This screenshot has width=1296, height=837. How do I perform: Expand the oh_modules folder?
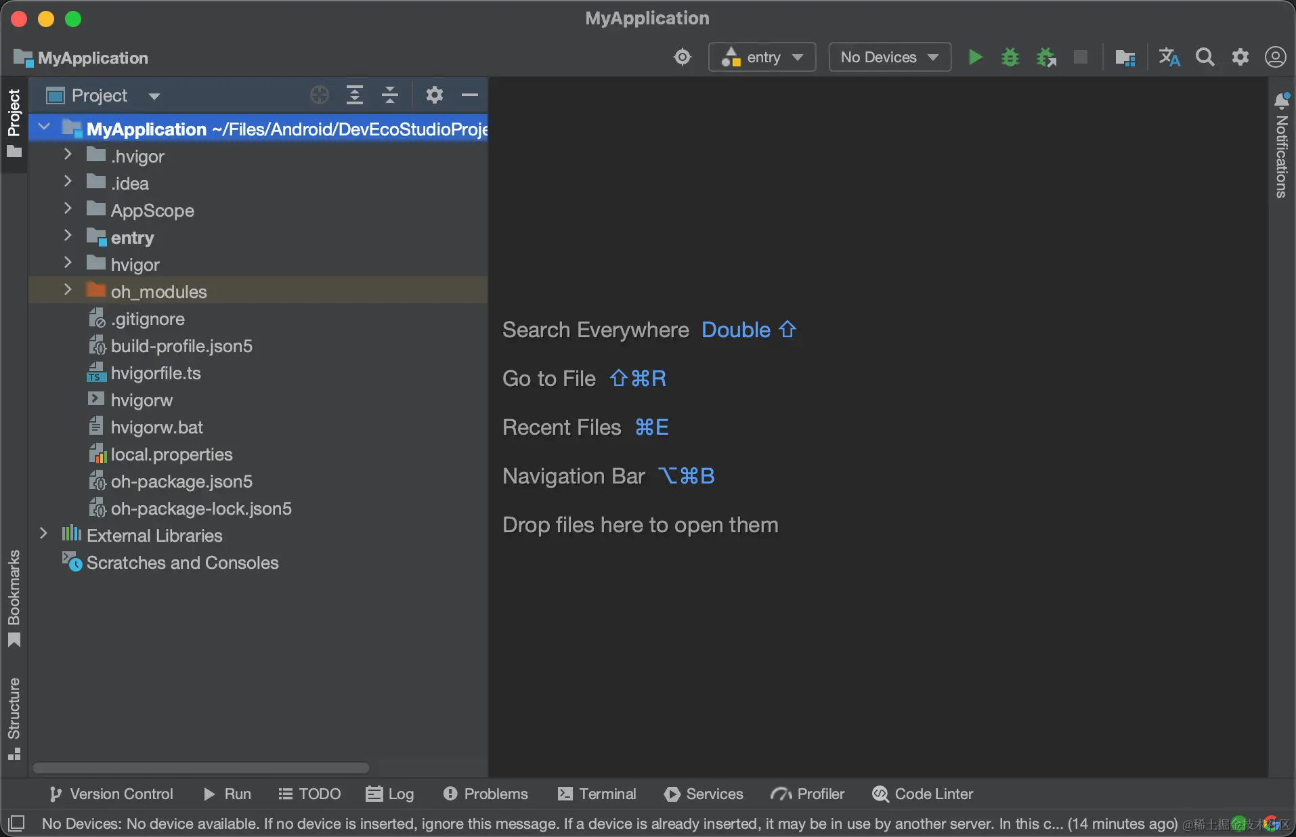pyautogui.click(x=68, y=290)
